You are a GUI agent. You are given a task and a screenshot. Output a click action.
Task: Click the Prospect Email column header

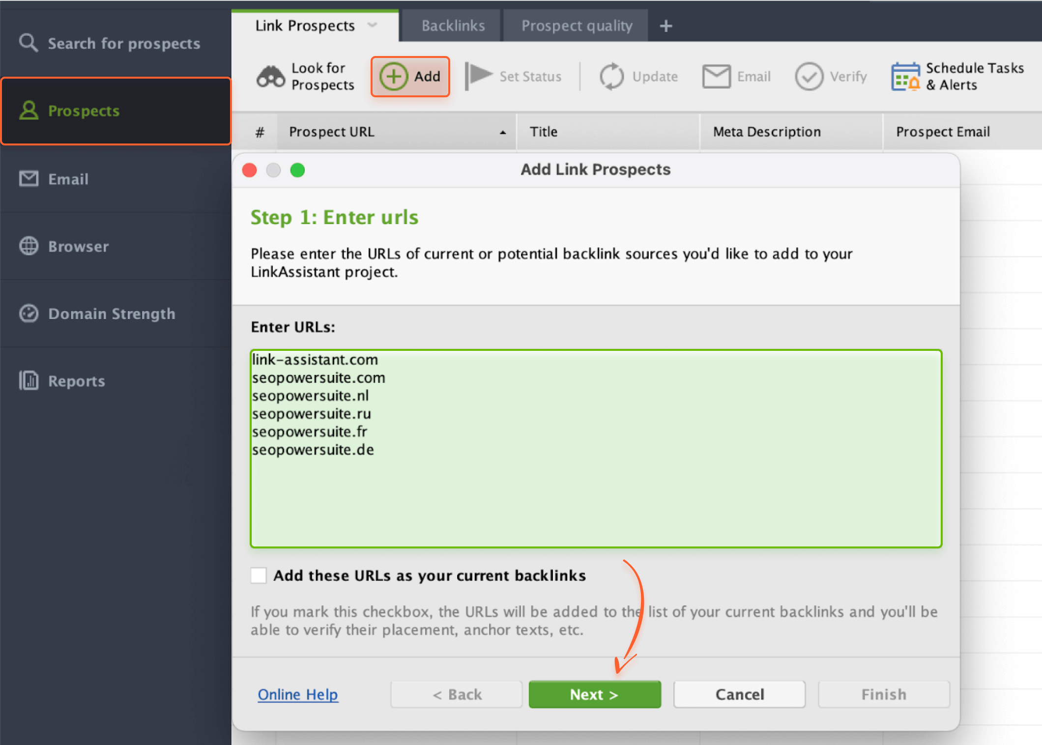[962, 132]
